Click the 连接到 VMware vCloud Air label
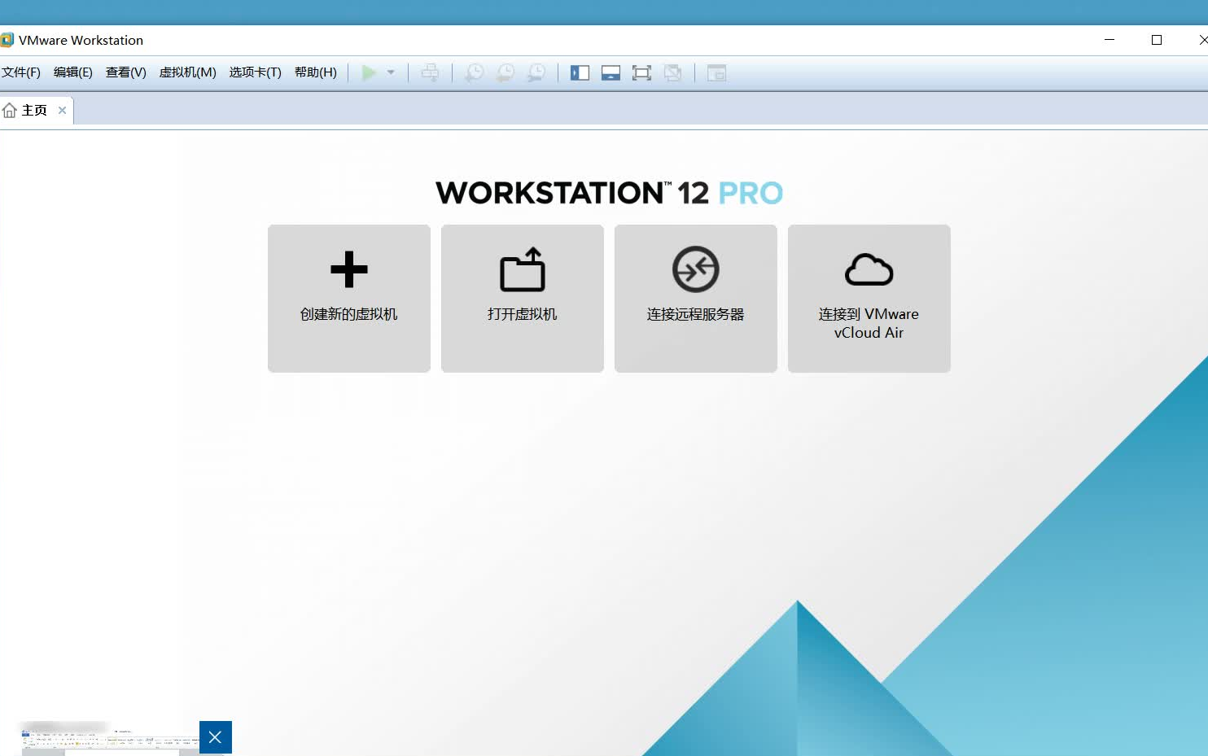Viewport: 1208px width, 756px height. pyautogui.click(x=869, y=323)
